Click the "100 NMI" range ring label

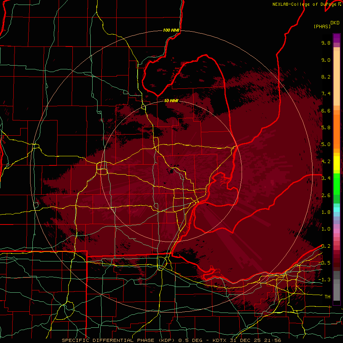(171, 30)
